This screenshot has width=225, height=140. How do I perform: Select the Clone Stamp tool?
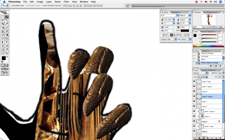click(x=3, y=31)
